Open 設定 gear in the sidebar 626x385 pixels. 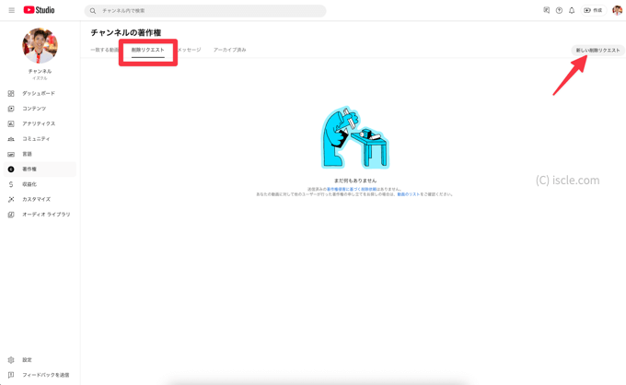(x=27, y=360)
